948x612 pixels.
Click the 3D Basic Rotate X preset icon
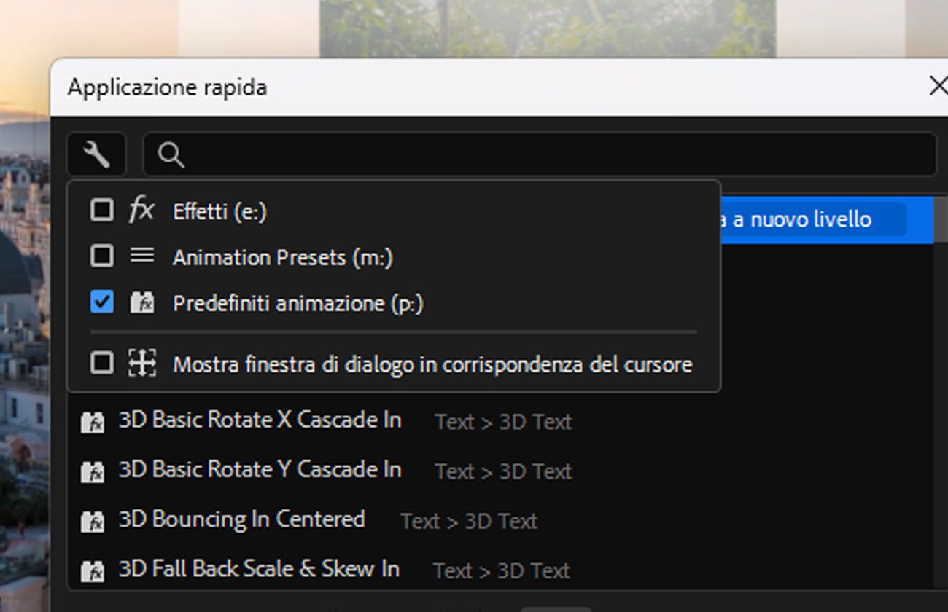tap(93, 422)
